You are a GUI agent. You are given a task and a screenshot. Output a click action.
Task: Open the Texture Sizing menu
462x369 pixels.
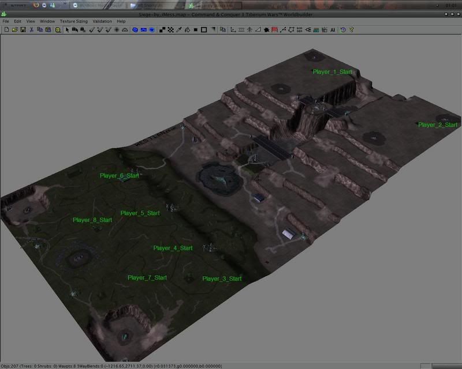tap(74, 21)
